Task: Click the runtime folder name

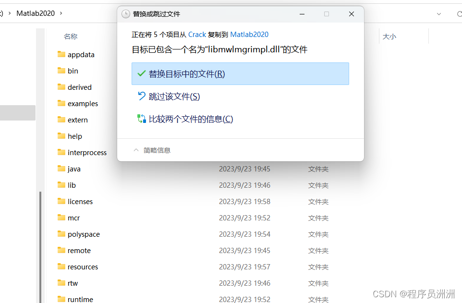Action: (x=80, y=300)
